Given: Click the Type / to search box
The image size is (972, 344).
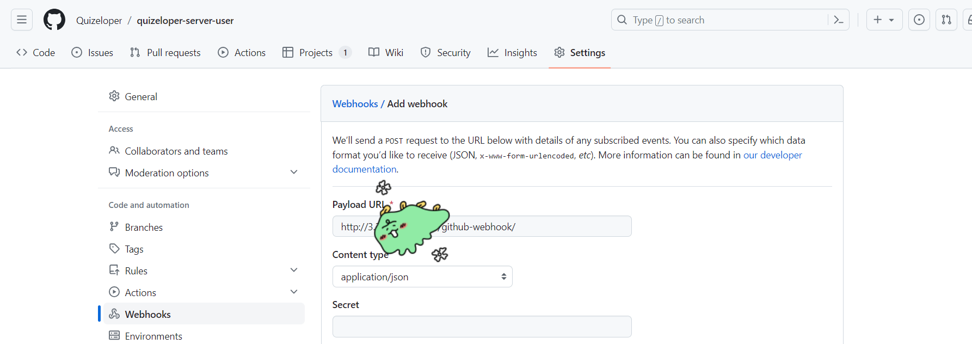Looking at the screenshot, I should 730,20.
